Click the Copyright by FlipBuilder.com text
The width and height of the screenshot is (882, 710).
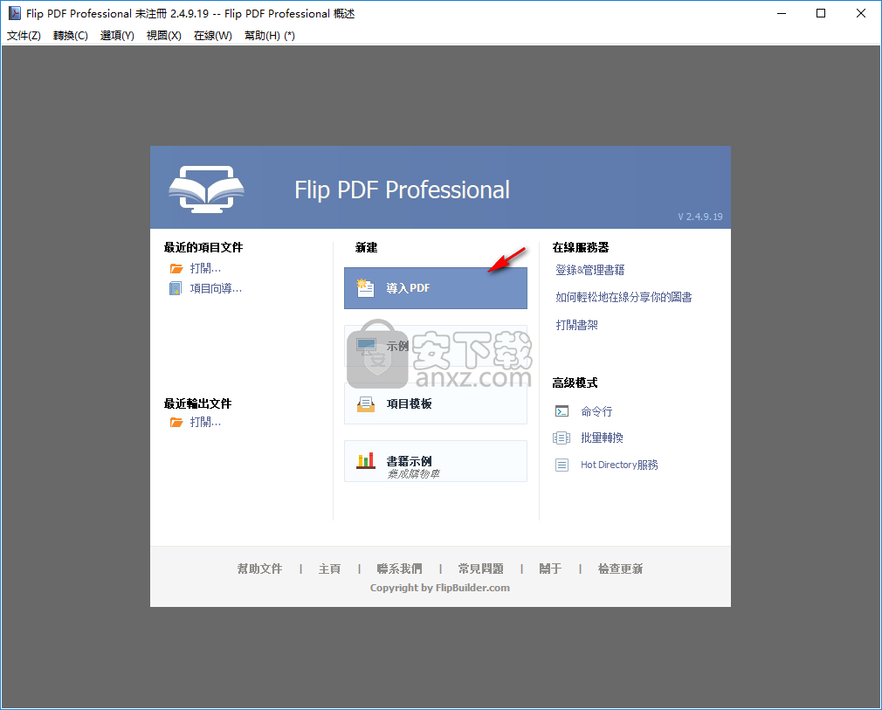(440, 588)
